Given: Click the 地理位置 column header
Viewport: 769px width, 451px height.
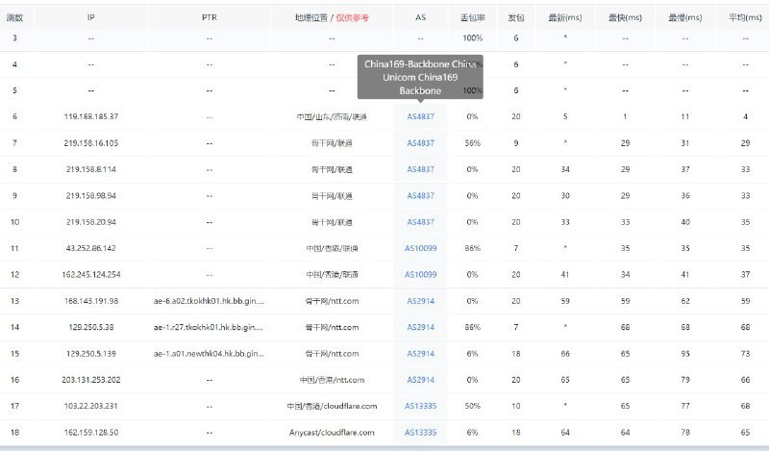Looking at the screenshot, I should point(313,17).
